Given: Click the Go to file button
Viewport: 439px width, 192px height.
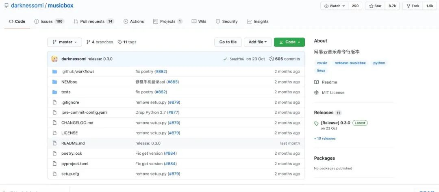Looking at the screenshot, I should coord(228,42).
